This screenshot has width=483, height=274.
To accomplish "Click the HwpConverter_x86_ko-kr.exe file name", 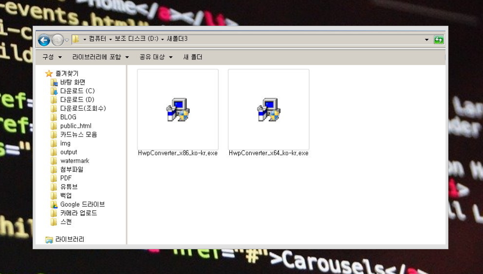I will pyautogui.click(x=178, y=153).
